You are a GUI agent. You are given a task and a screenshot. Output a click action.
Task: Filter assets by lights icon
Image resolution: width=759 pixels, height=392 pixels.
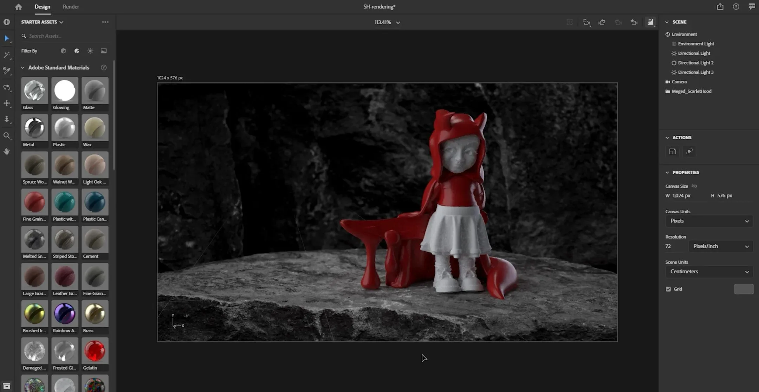click(x=90, y=51)
